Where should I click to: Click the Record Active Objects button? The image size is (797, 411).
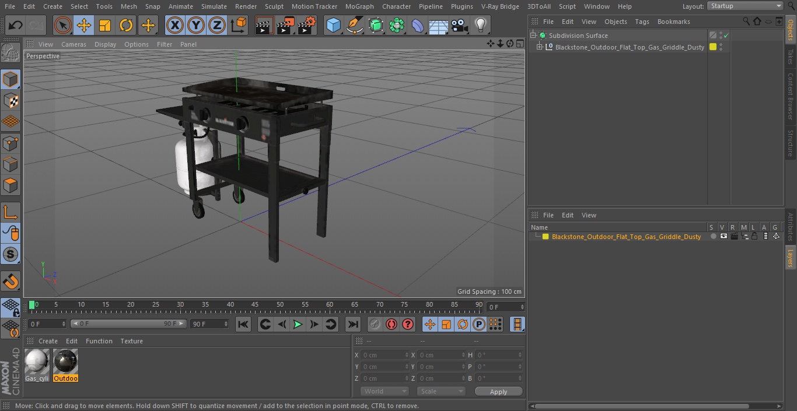pyautogui.click(x=375, y=324)
